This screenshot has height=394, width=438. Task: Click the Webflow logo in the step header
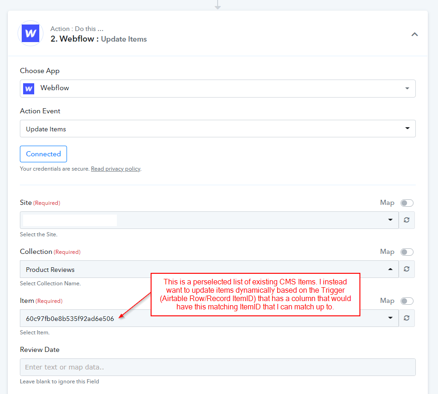30,33
